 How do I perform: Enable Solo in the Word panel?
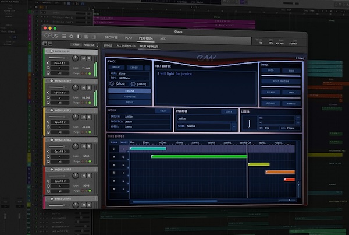[163, 111]
